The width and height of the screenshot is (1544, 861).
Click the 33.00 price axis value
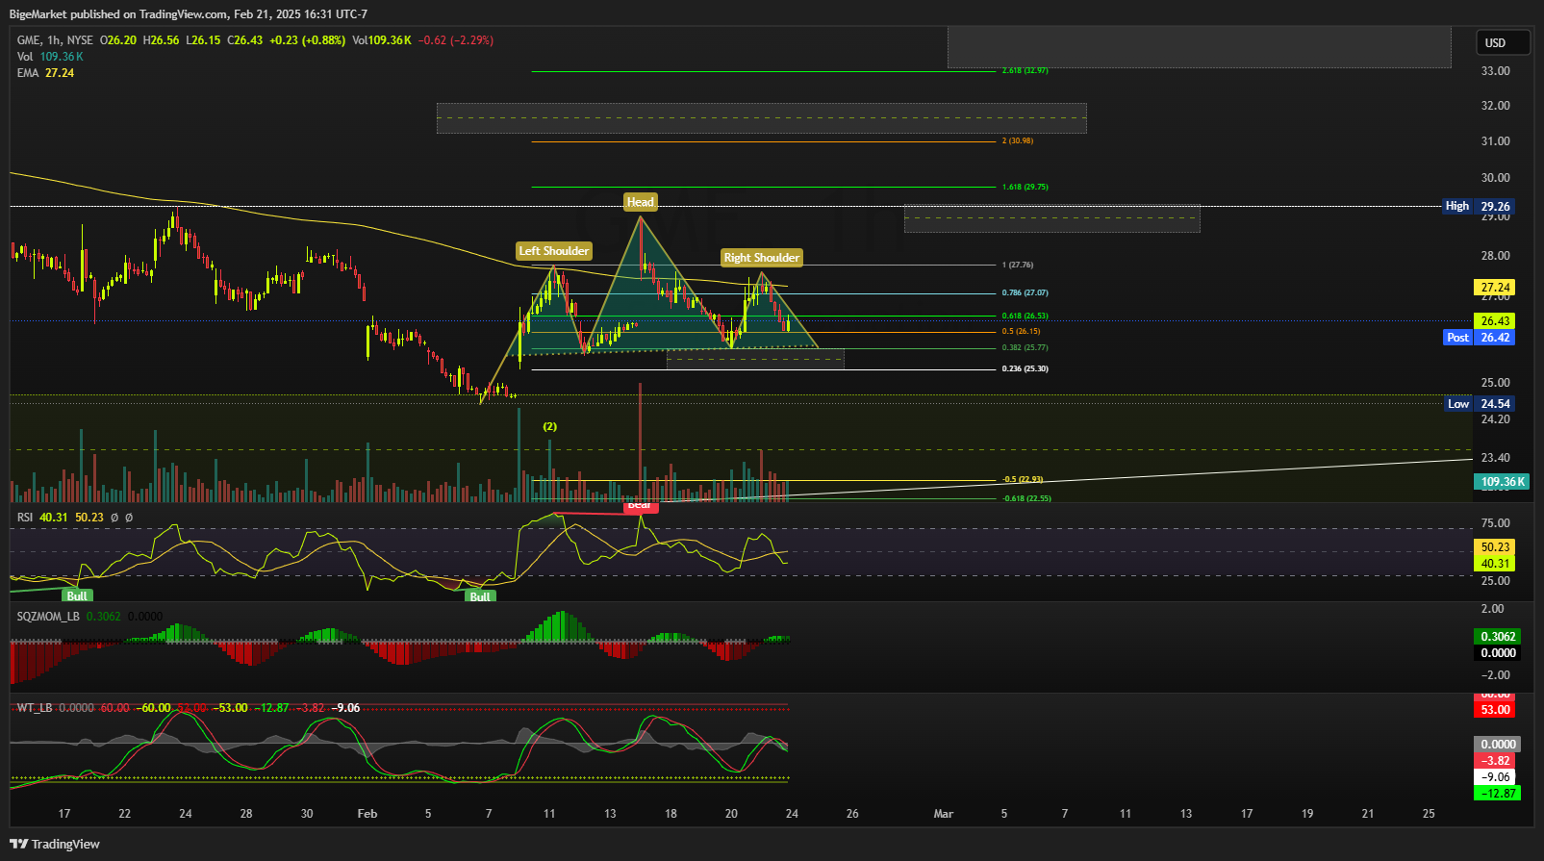1495,71
